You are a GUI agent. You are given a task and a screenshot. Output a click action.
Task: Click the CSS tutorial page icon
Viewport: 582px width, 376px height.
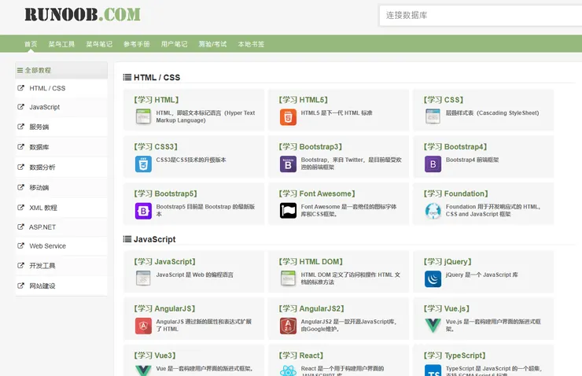[433, 116]
